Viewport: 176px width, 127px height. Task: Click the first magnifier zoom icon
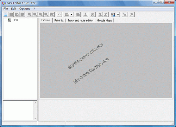(30, 15)
